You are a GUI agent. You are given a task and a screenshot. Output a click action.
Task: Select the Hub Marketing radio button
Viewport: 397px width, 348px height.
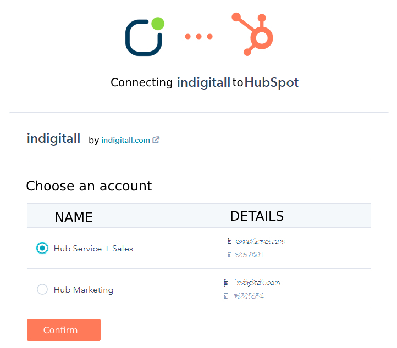pos(42,289)
